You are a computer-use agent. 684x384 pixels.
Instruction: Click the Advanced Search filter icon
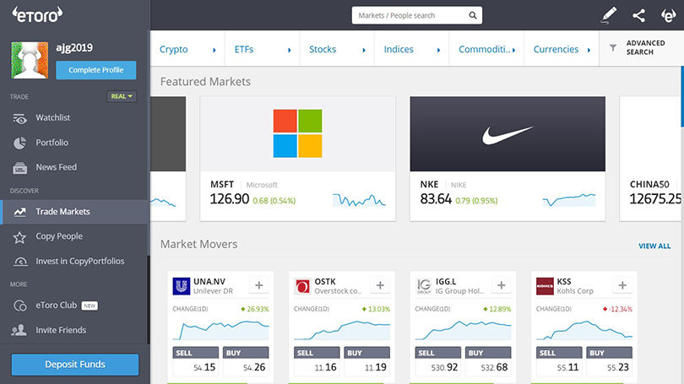click(x=613, y=49)
